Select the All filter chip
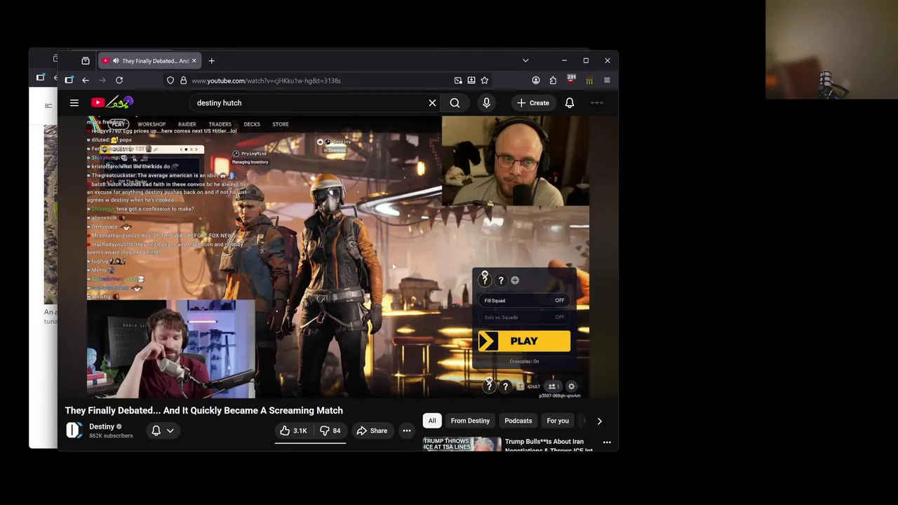The height and width of the screenshot is (505, 898). 432,421
